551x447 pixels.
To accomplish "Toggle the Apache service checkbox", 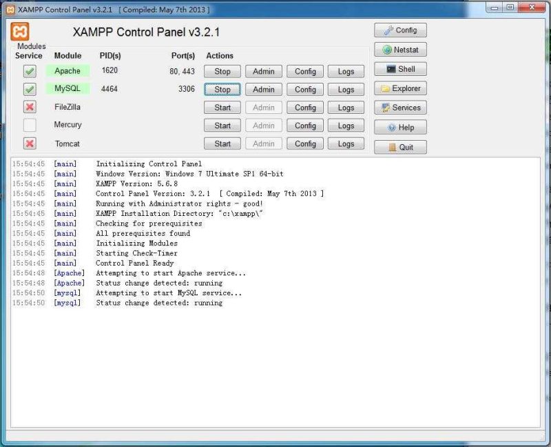I will pos(30,71).
